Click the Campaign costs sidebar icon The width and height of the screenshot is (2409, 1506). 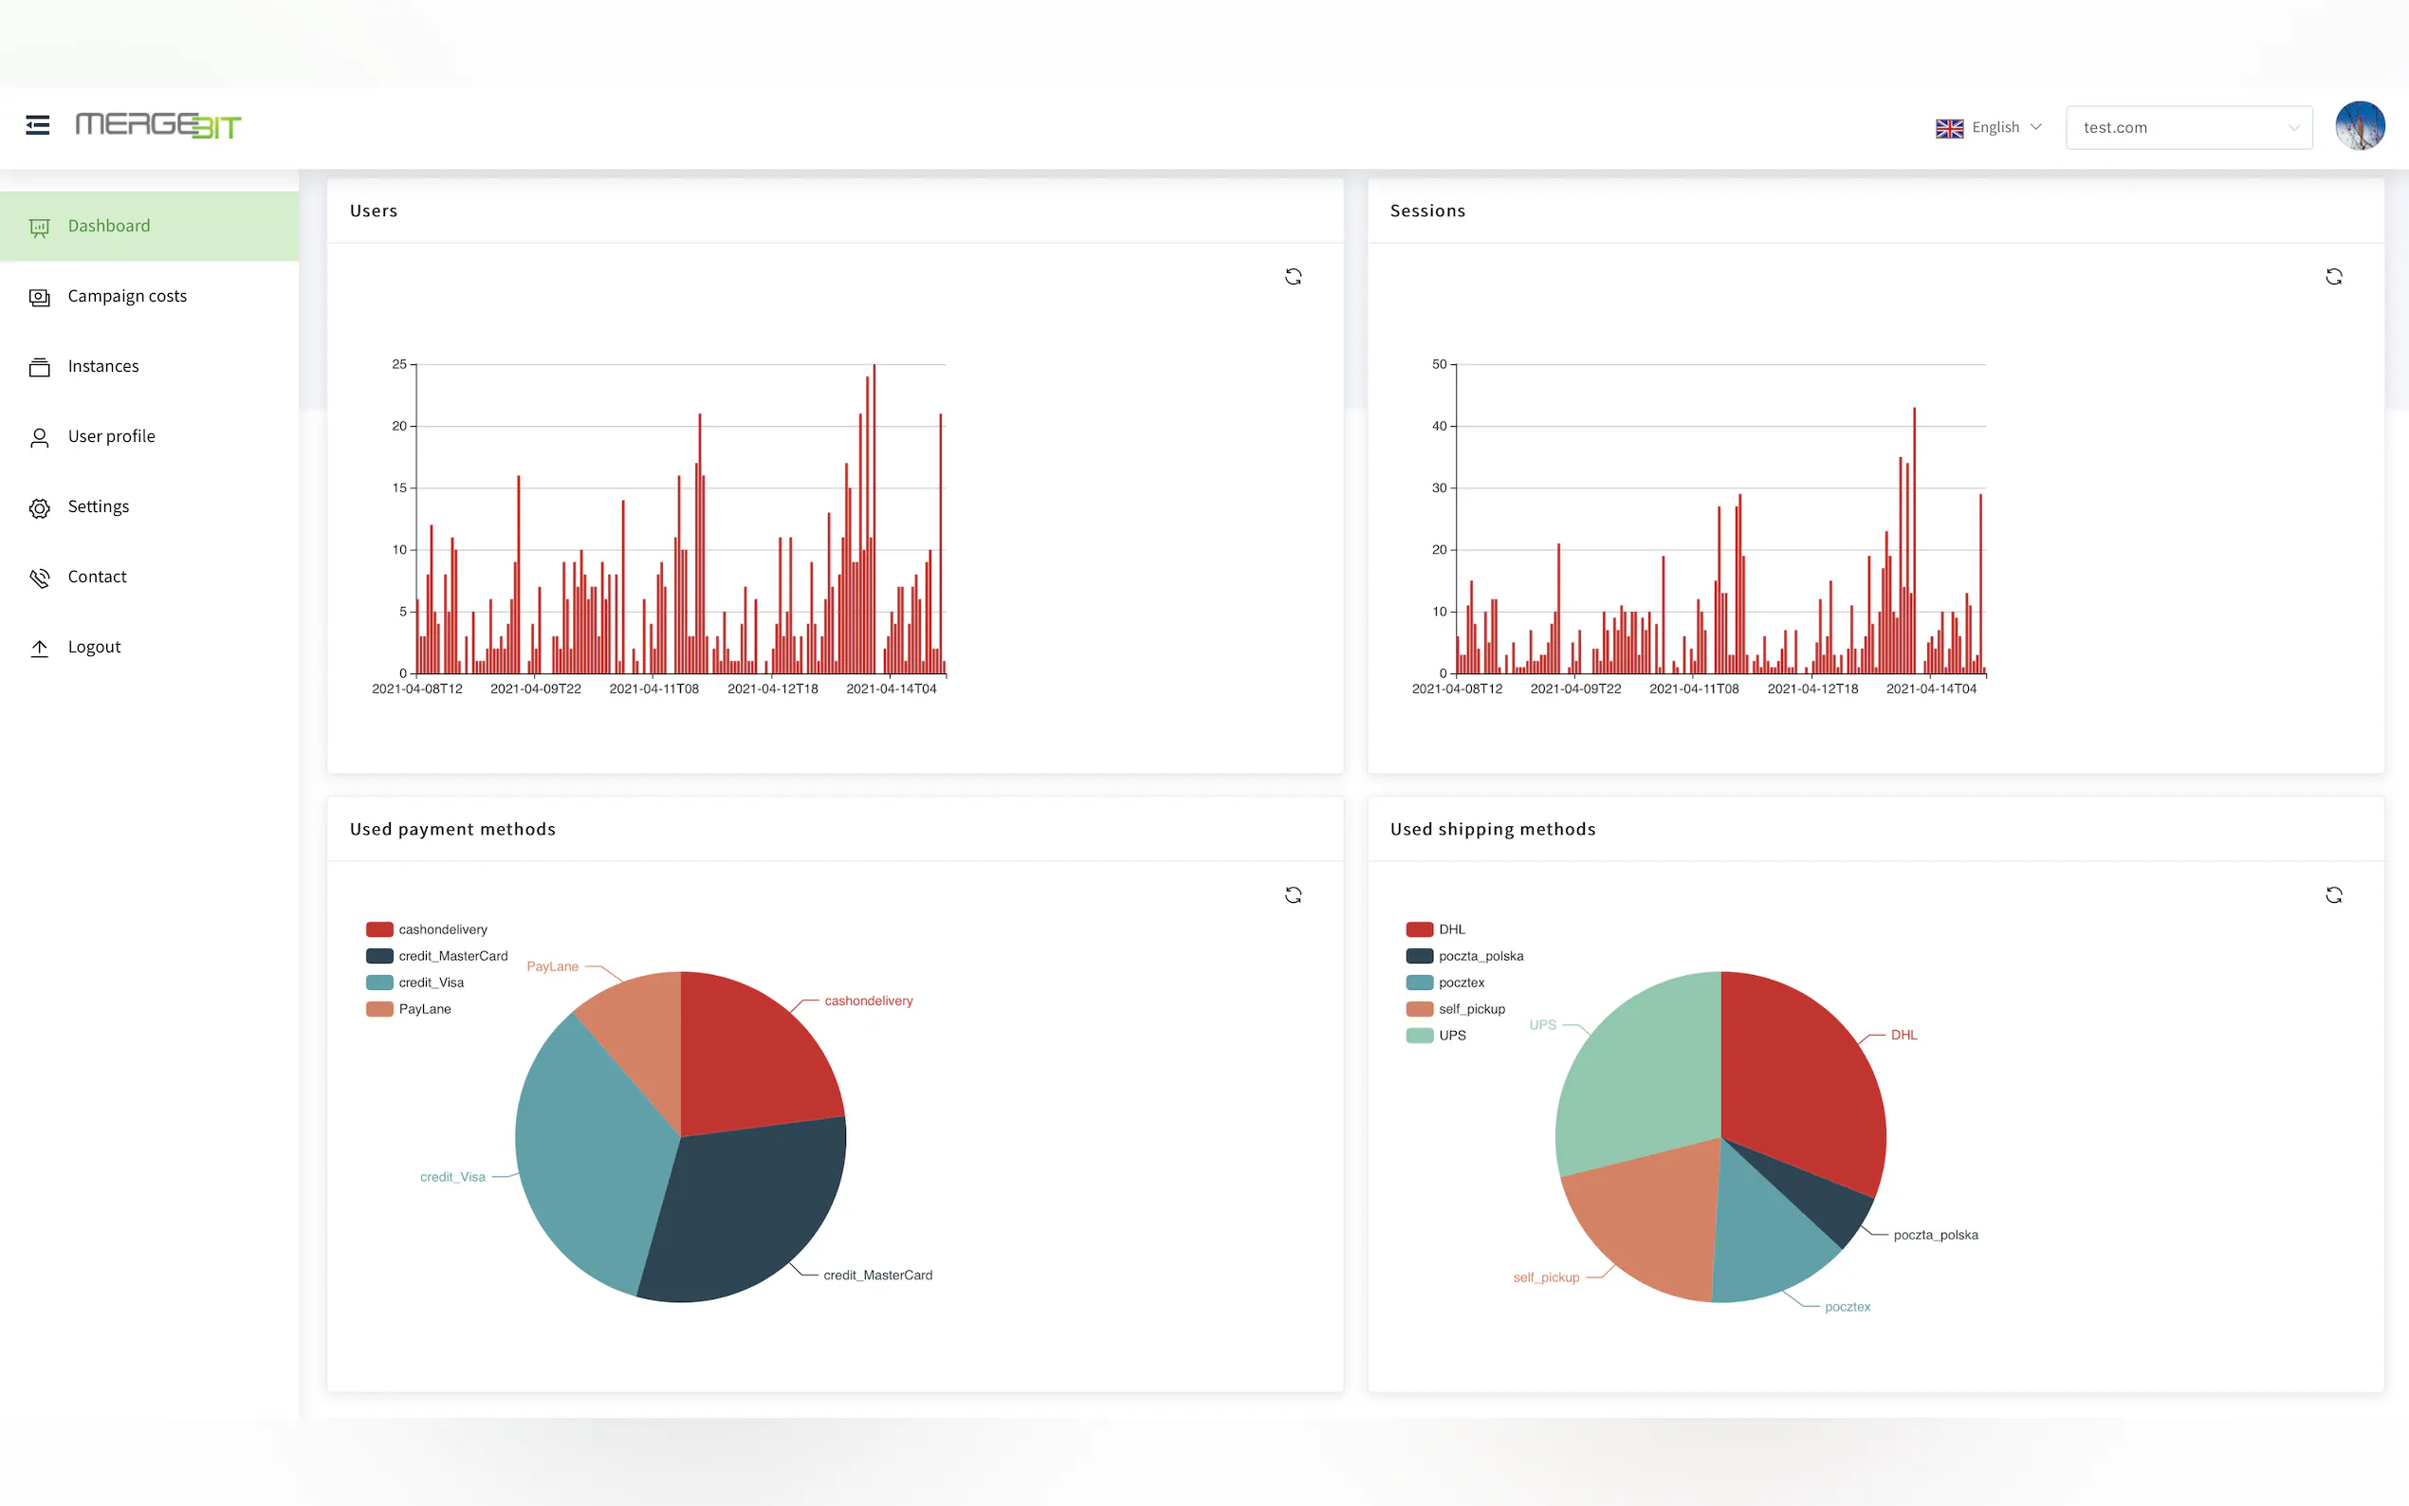click(x=40, y=297)
